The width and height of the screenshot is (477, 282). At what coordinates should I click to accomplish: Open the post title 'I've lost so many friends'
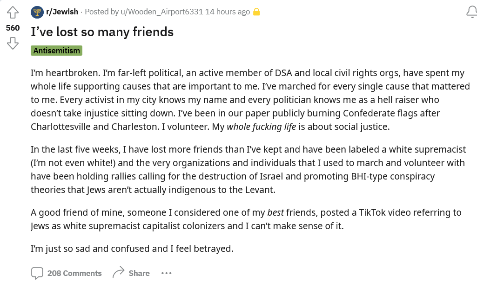point(102,32)
